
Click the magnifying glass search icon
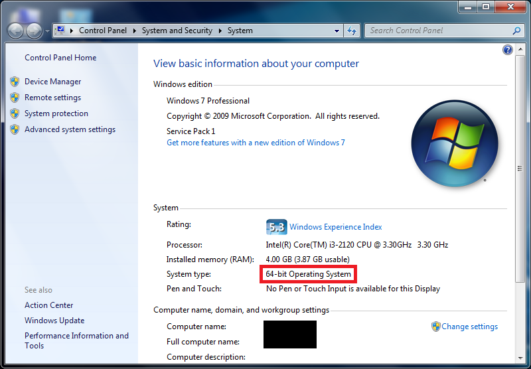(516, 31)
